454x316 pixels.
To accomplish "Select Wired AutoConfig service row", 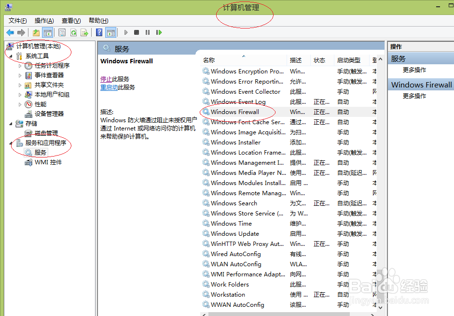I will coord(289,254).
